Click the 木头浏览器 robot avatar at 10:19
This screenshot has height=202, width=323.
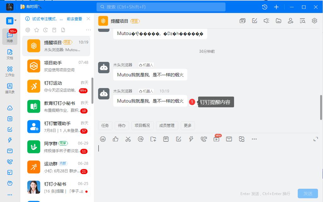[103, 93]
